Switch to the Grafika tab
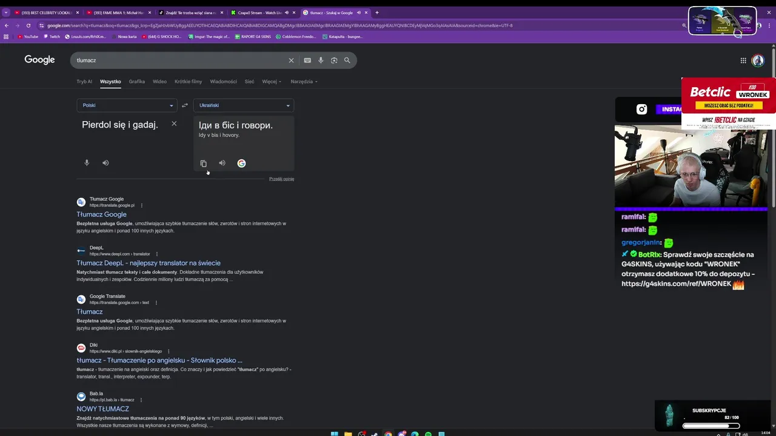The width and height of the screenshot is (776, 436). pos(136,82)
